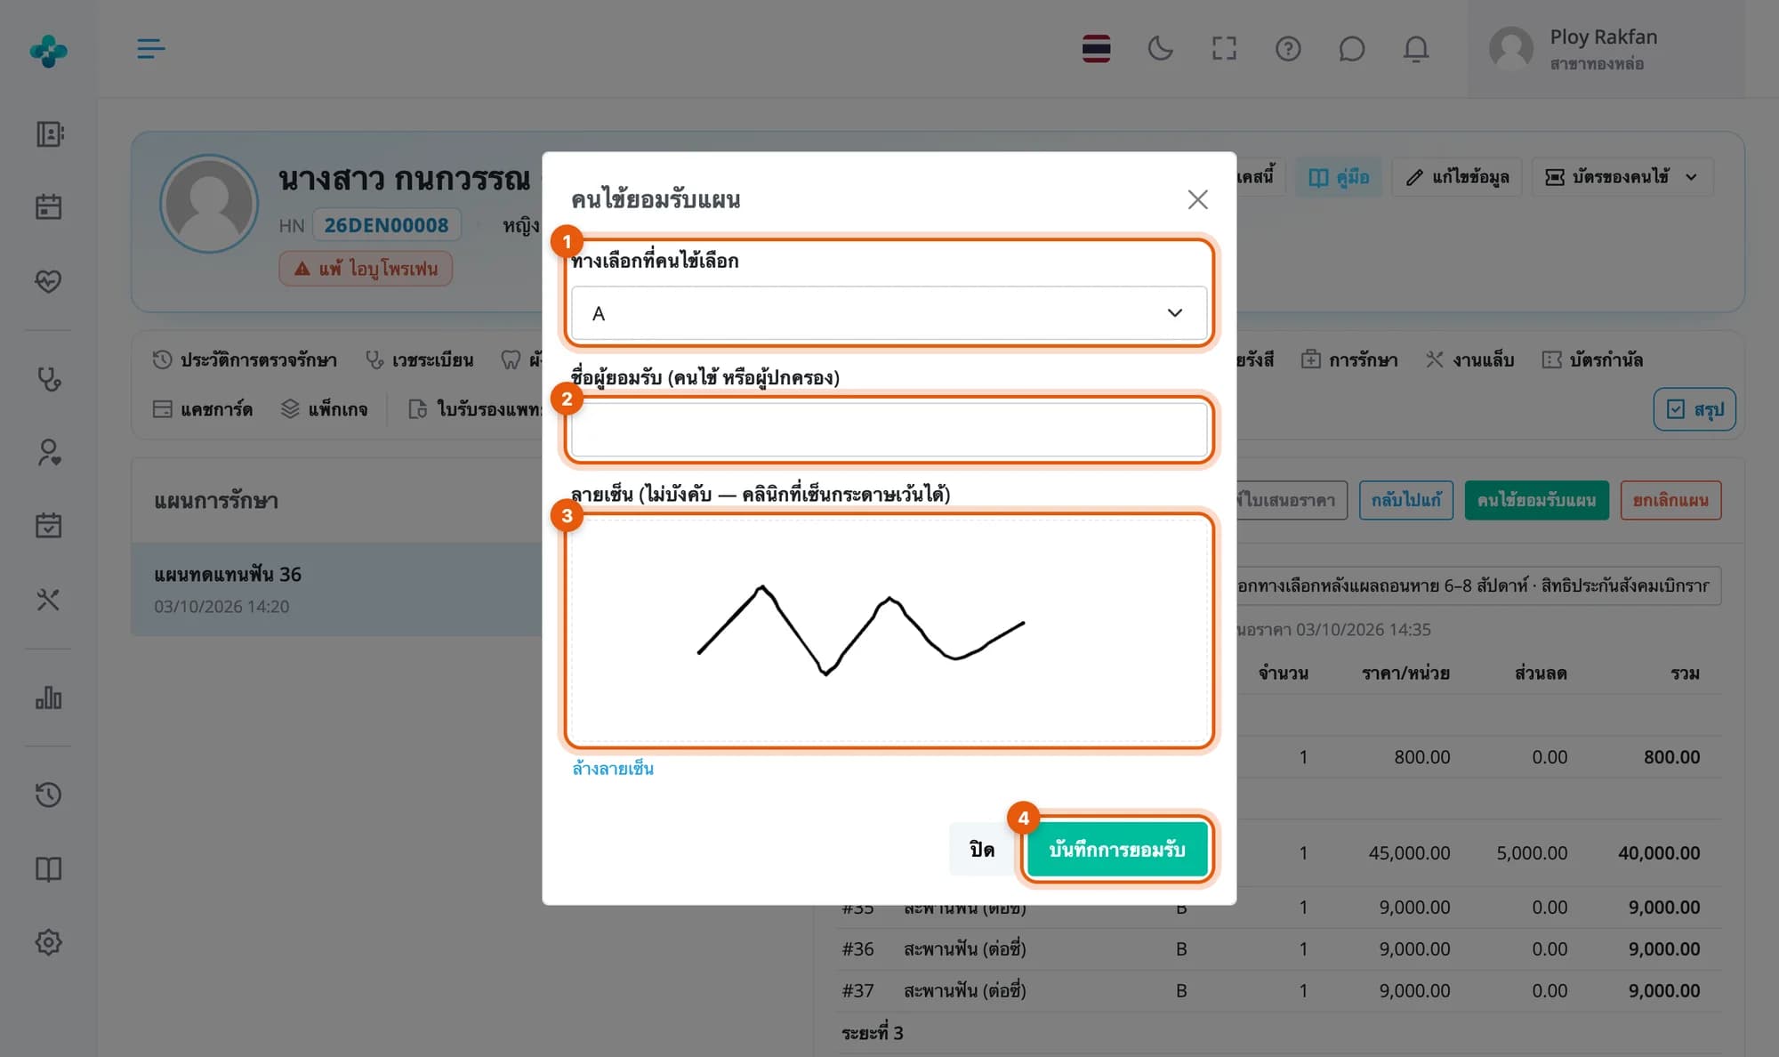Open the chat messages icon
Viewport: 1779px width, 1057px height.
[1351, 48]
